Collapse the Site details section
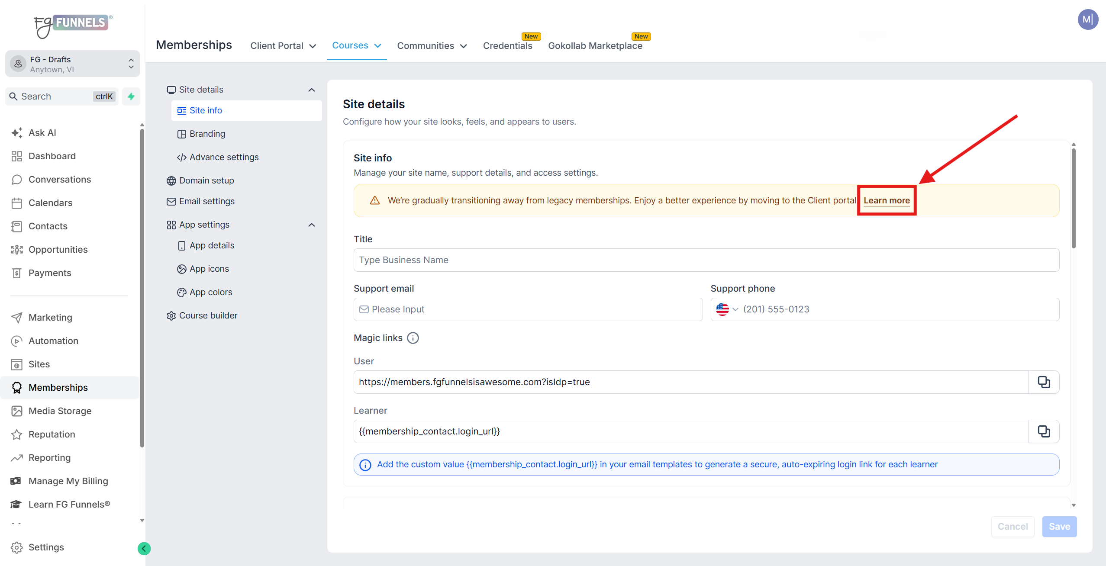Viewport: 1106px width, 566px height. pos(311,90)
